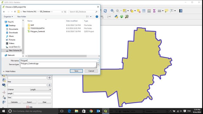This screenshot has width=203, height=114.
Task: Open the change view options dropdown
Action: pyautogui.click(x=91, y=16)
